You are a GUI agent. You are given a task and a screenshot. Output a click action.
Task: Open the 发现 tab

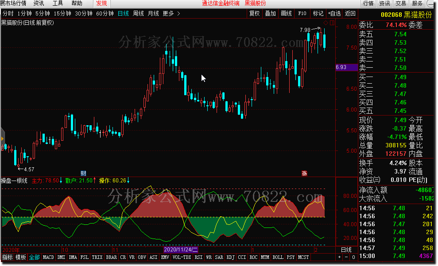click(x=101, y=4)
